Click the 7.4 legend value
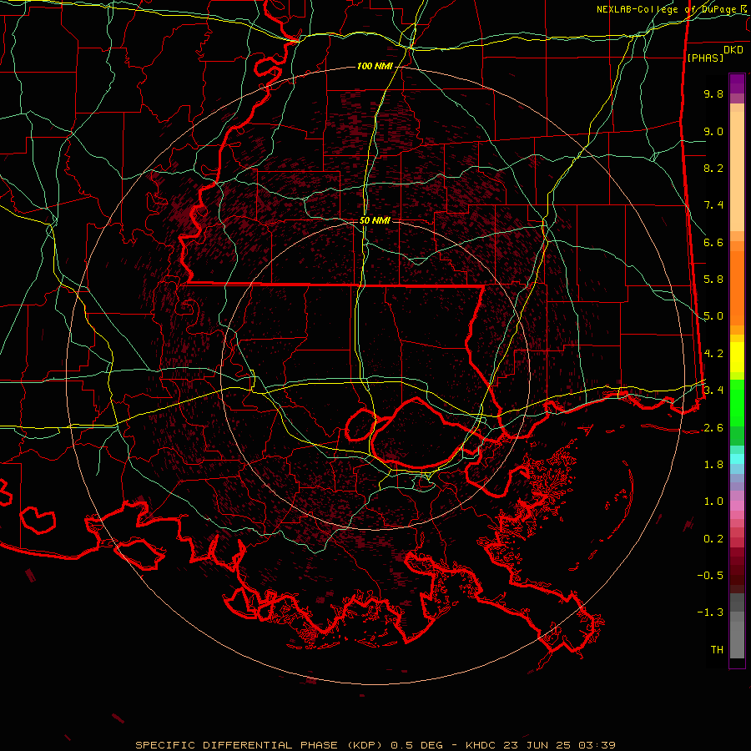The image size is (751, 751). coord(713,205)
